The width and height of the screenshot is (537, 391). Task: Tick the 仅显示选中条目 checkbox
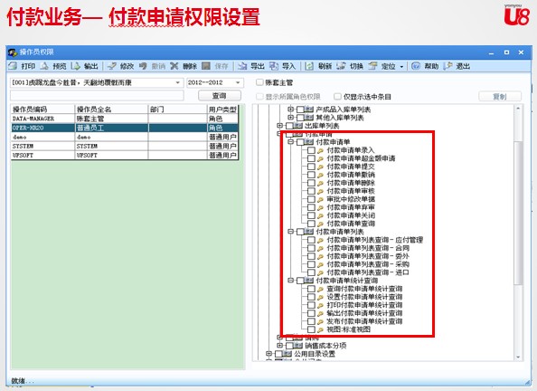point(337,96)
